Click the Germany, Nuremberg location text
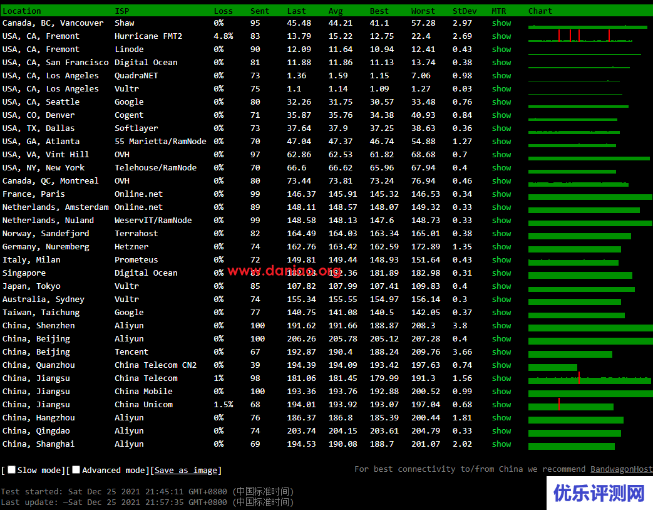Screen dimensions: 653x510 (46, 247)
